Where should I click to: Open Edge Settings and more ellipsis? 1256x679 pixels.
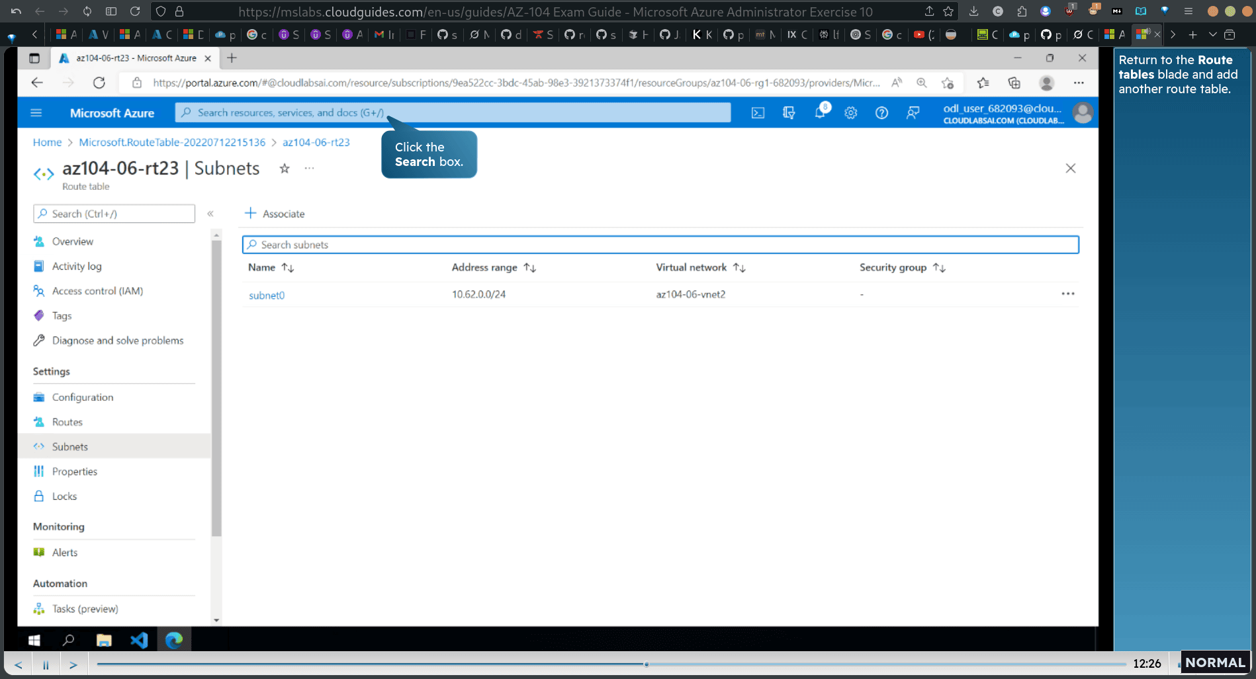coord(1079,83)
